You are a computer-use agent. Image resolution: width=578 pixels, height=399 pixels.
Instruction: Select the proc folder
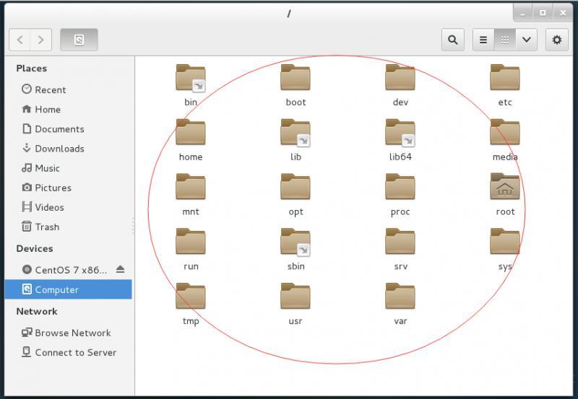point(400,187)
